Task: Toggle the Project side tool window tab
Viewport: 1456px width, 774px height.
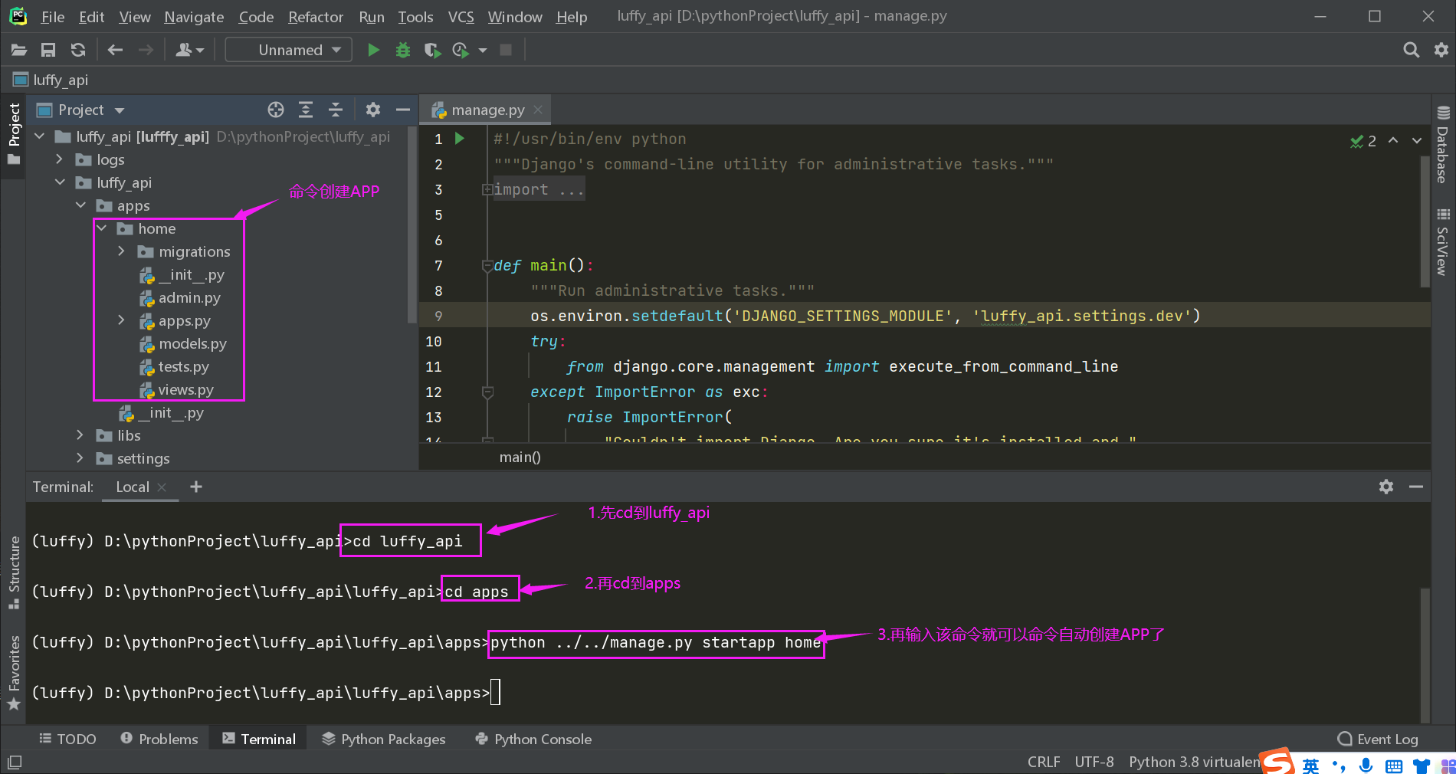Action: 14,134
